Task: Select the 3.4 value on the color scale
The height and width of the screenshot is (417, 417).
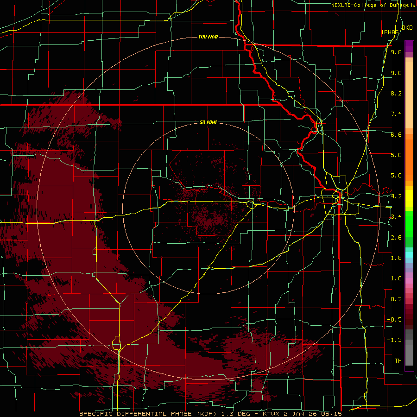Action: click(x=396, y=217)
